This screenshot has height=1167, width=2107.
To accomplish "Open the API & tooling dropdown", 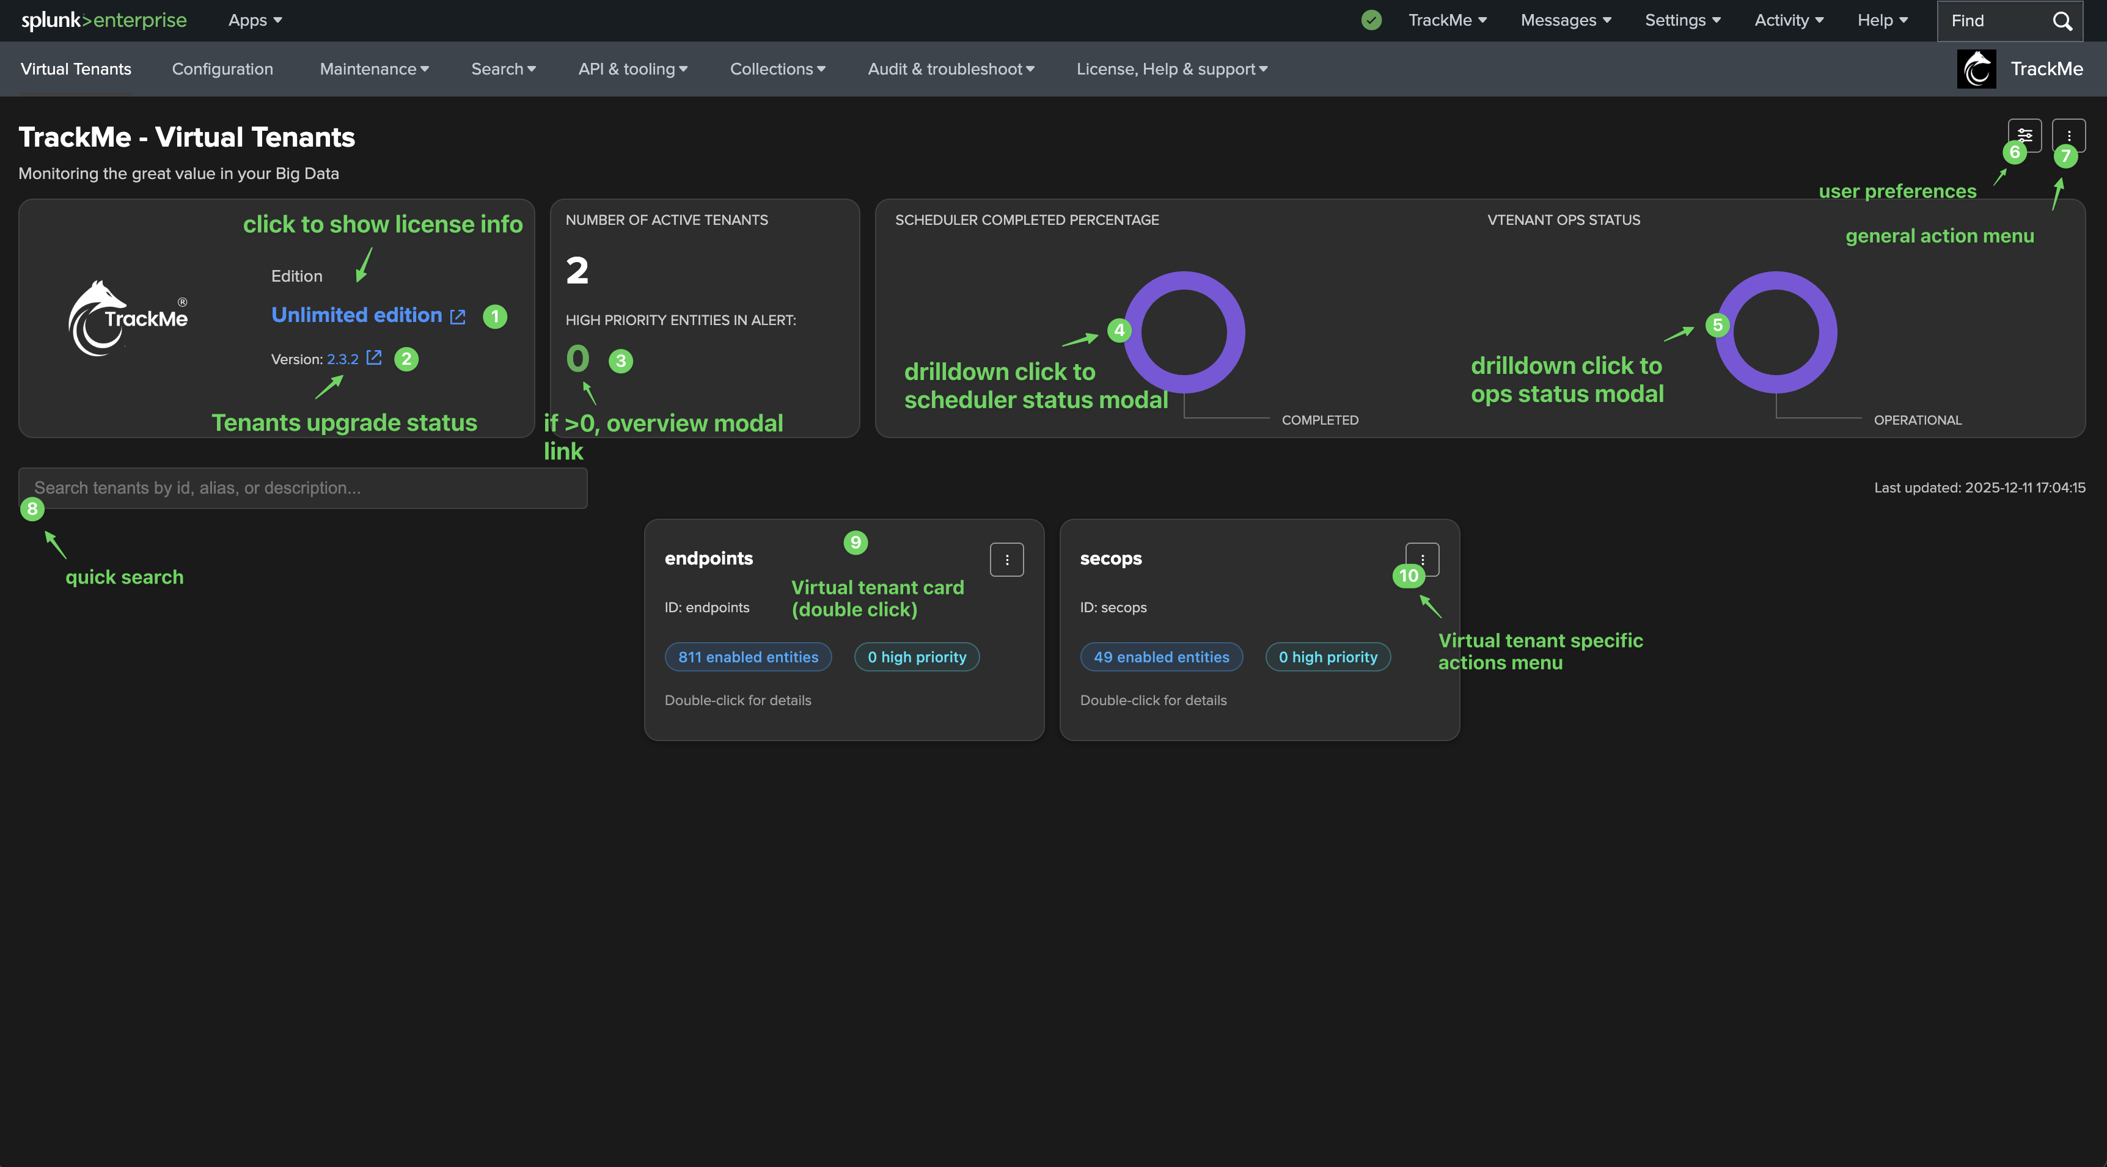I will point(632,68).
